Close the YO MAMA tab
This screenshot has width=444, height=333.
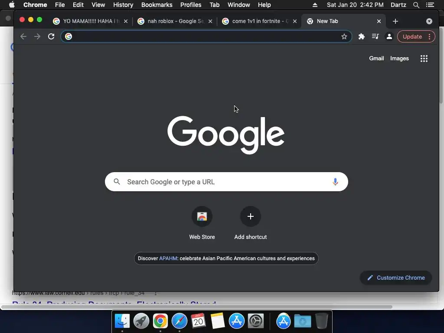pyautogui.click(x=126, y=21)
